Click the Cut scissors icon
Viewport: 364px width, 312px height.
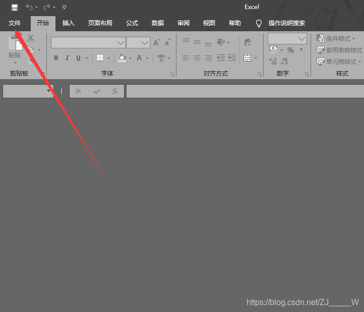click(31, 38)
